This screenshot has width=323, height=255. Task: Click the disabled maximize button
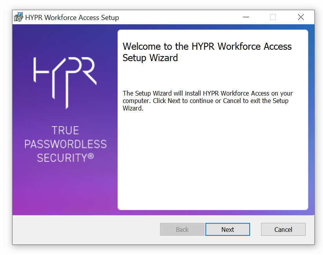(x=273, y=17)
